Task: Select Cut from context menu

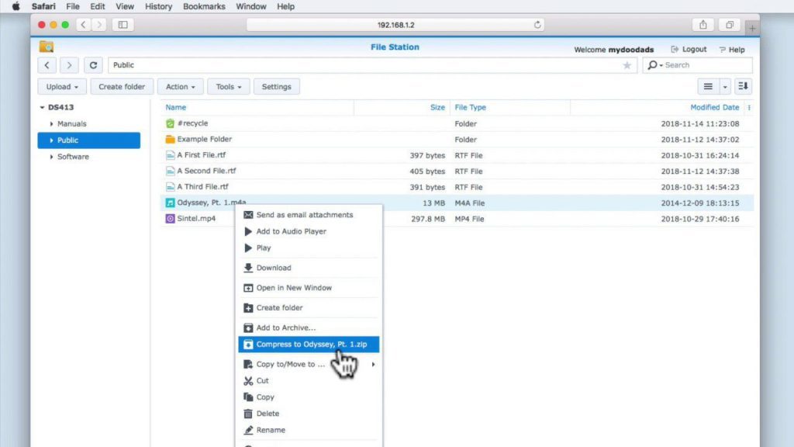Action: tap(309, 380)
